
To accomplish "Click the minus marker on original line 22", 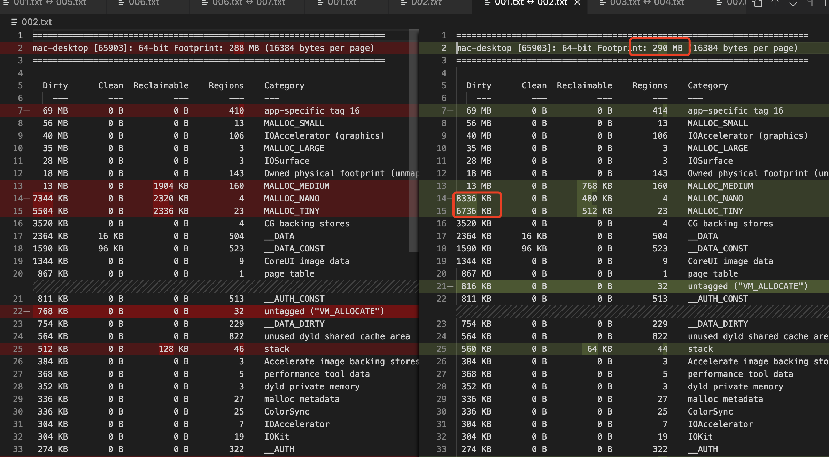I will [x=27, y=311].
